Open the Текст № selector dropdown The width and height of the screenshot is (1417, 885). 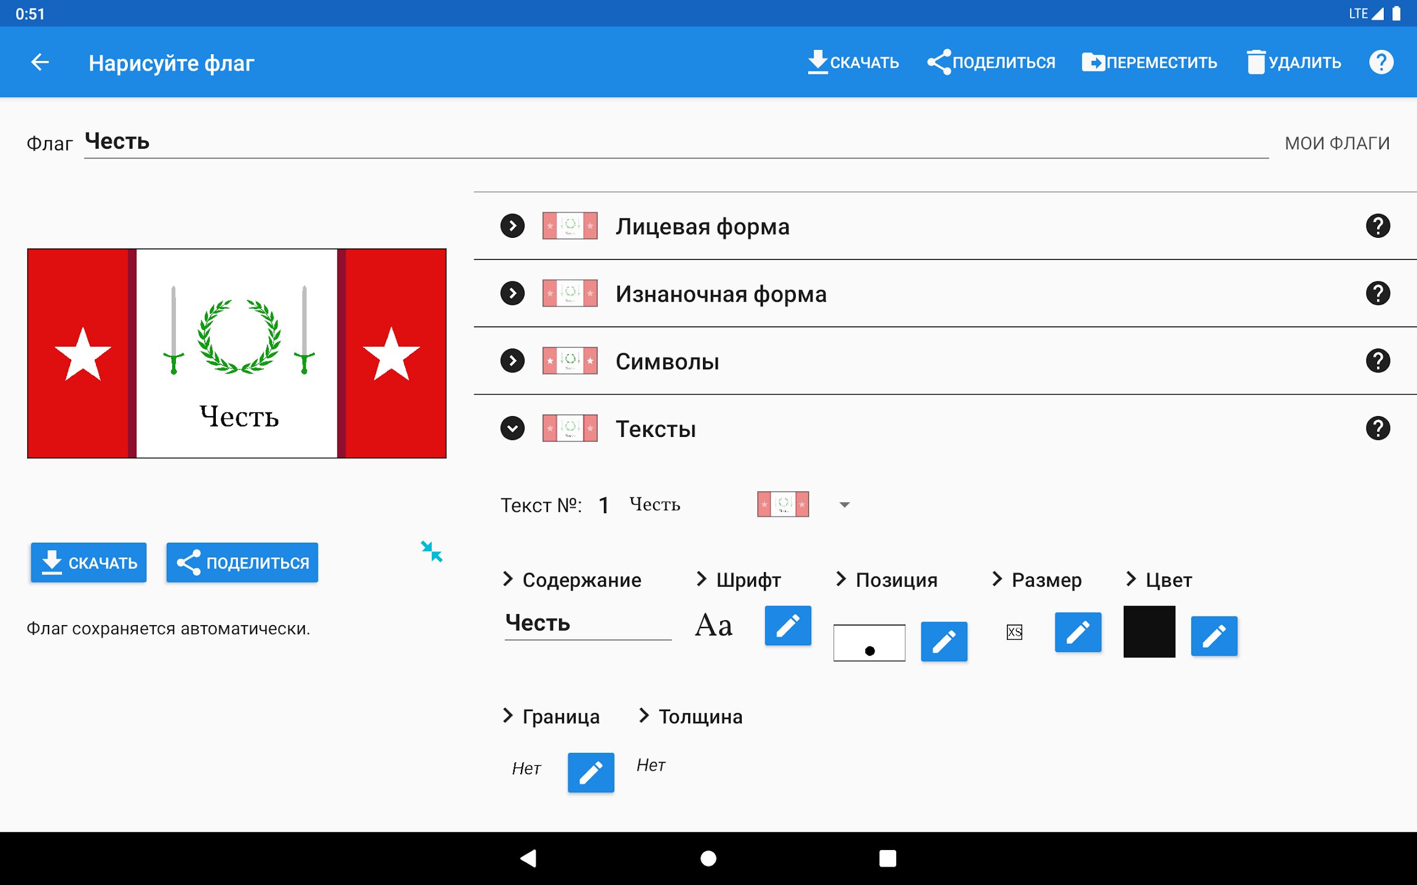[844, 505]
